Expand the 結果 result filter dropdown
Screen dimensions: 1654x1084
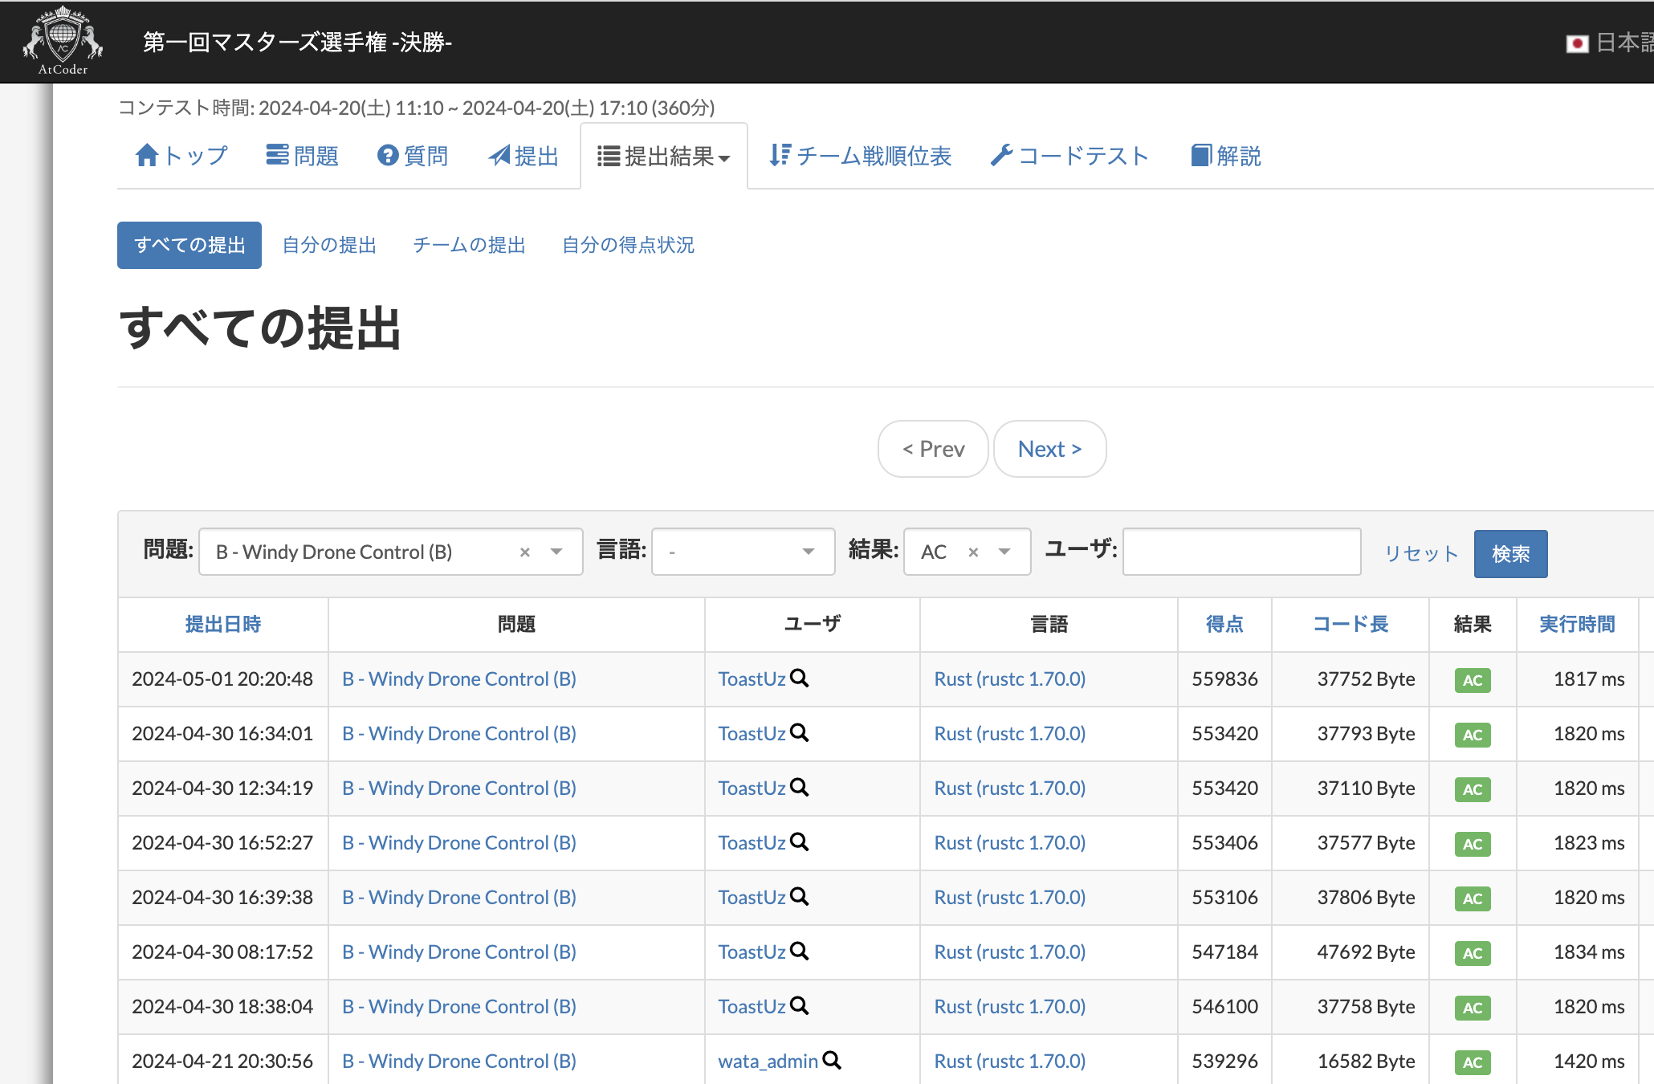pos(1004,552)
